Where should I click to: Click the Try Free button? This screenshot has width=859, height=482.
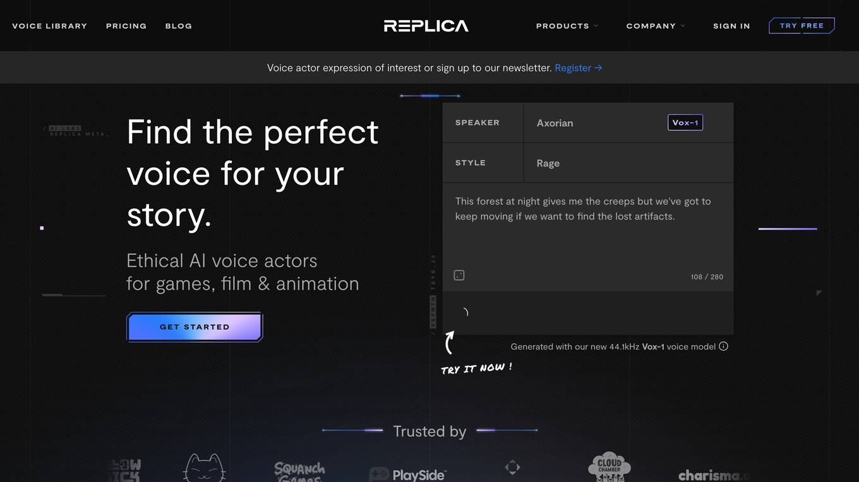[802, 26]
